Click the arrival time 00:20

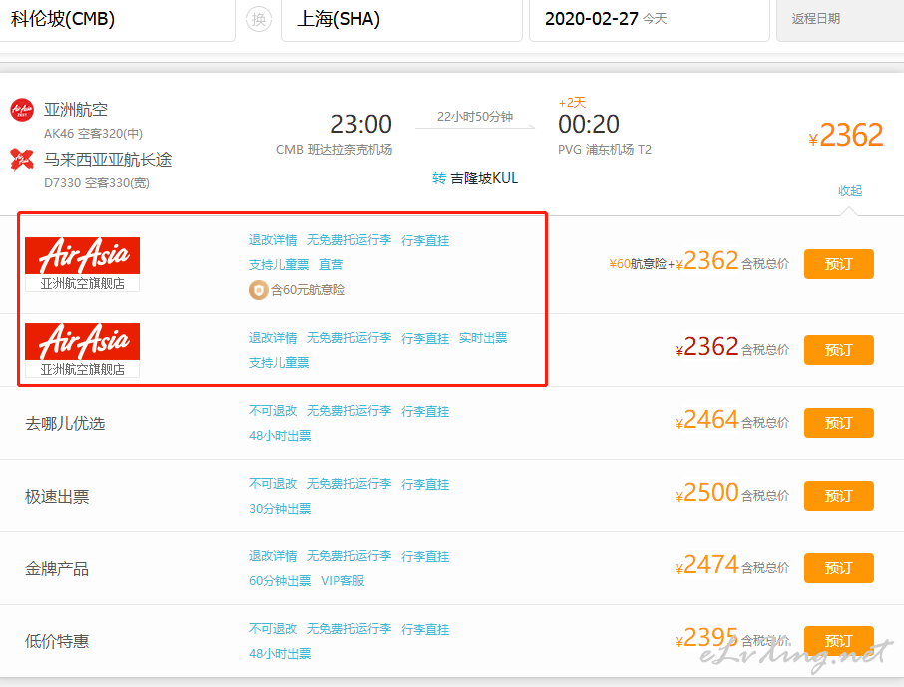589,124
